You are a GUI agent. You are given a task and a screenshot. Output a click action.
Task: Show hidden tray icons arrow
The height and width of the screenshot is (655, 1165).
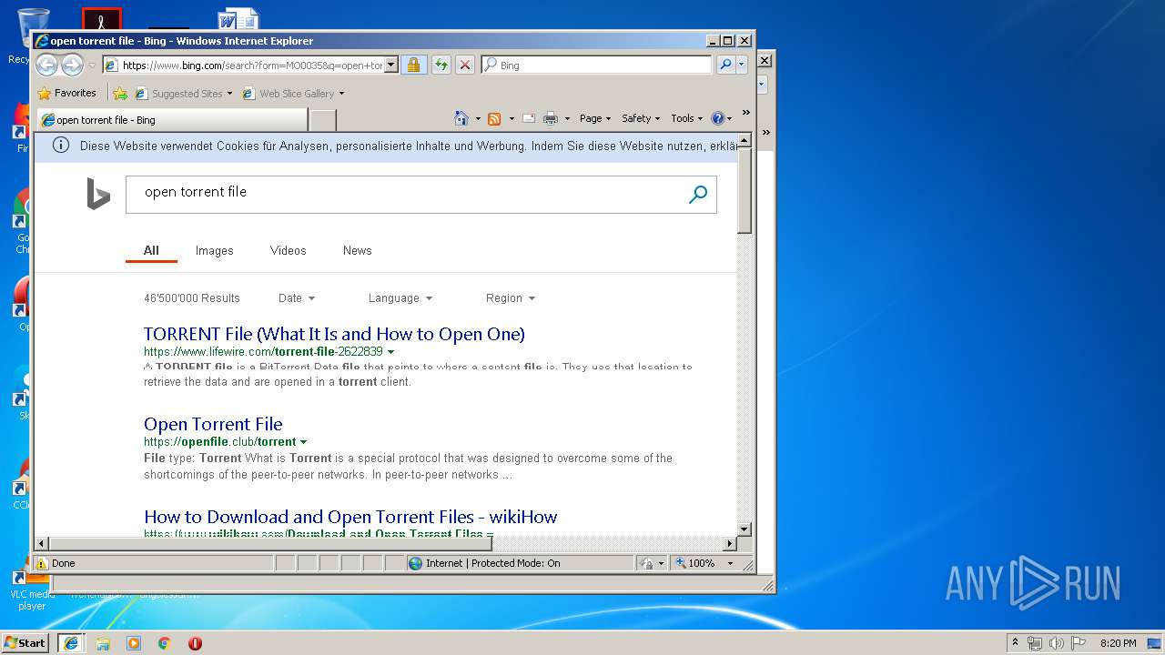(1015, 642)
